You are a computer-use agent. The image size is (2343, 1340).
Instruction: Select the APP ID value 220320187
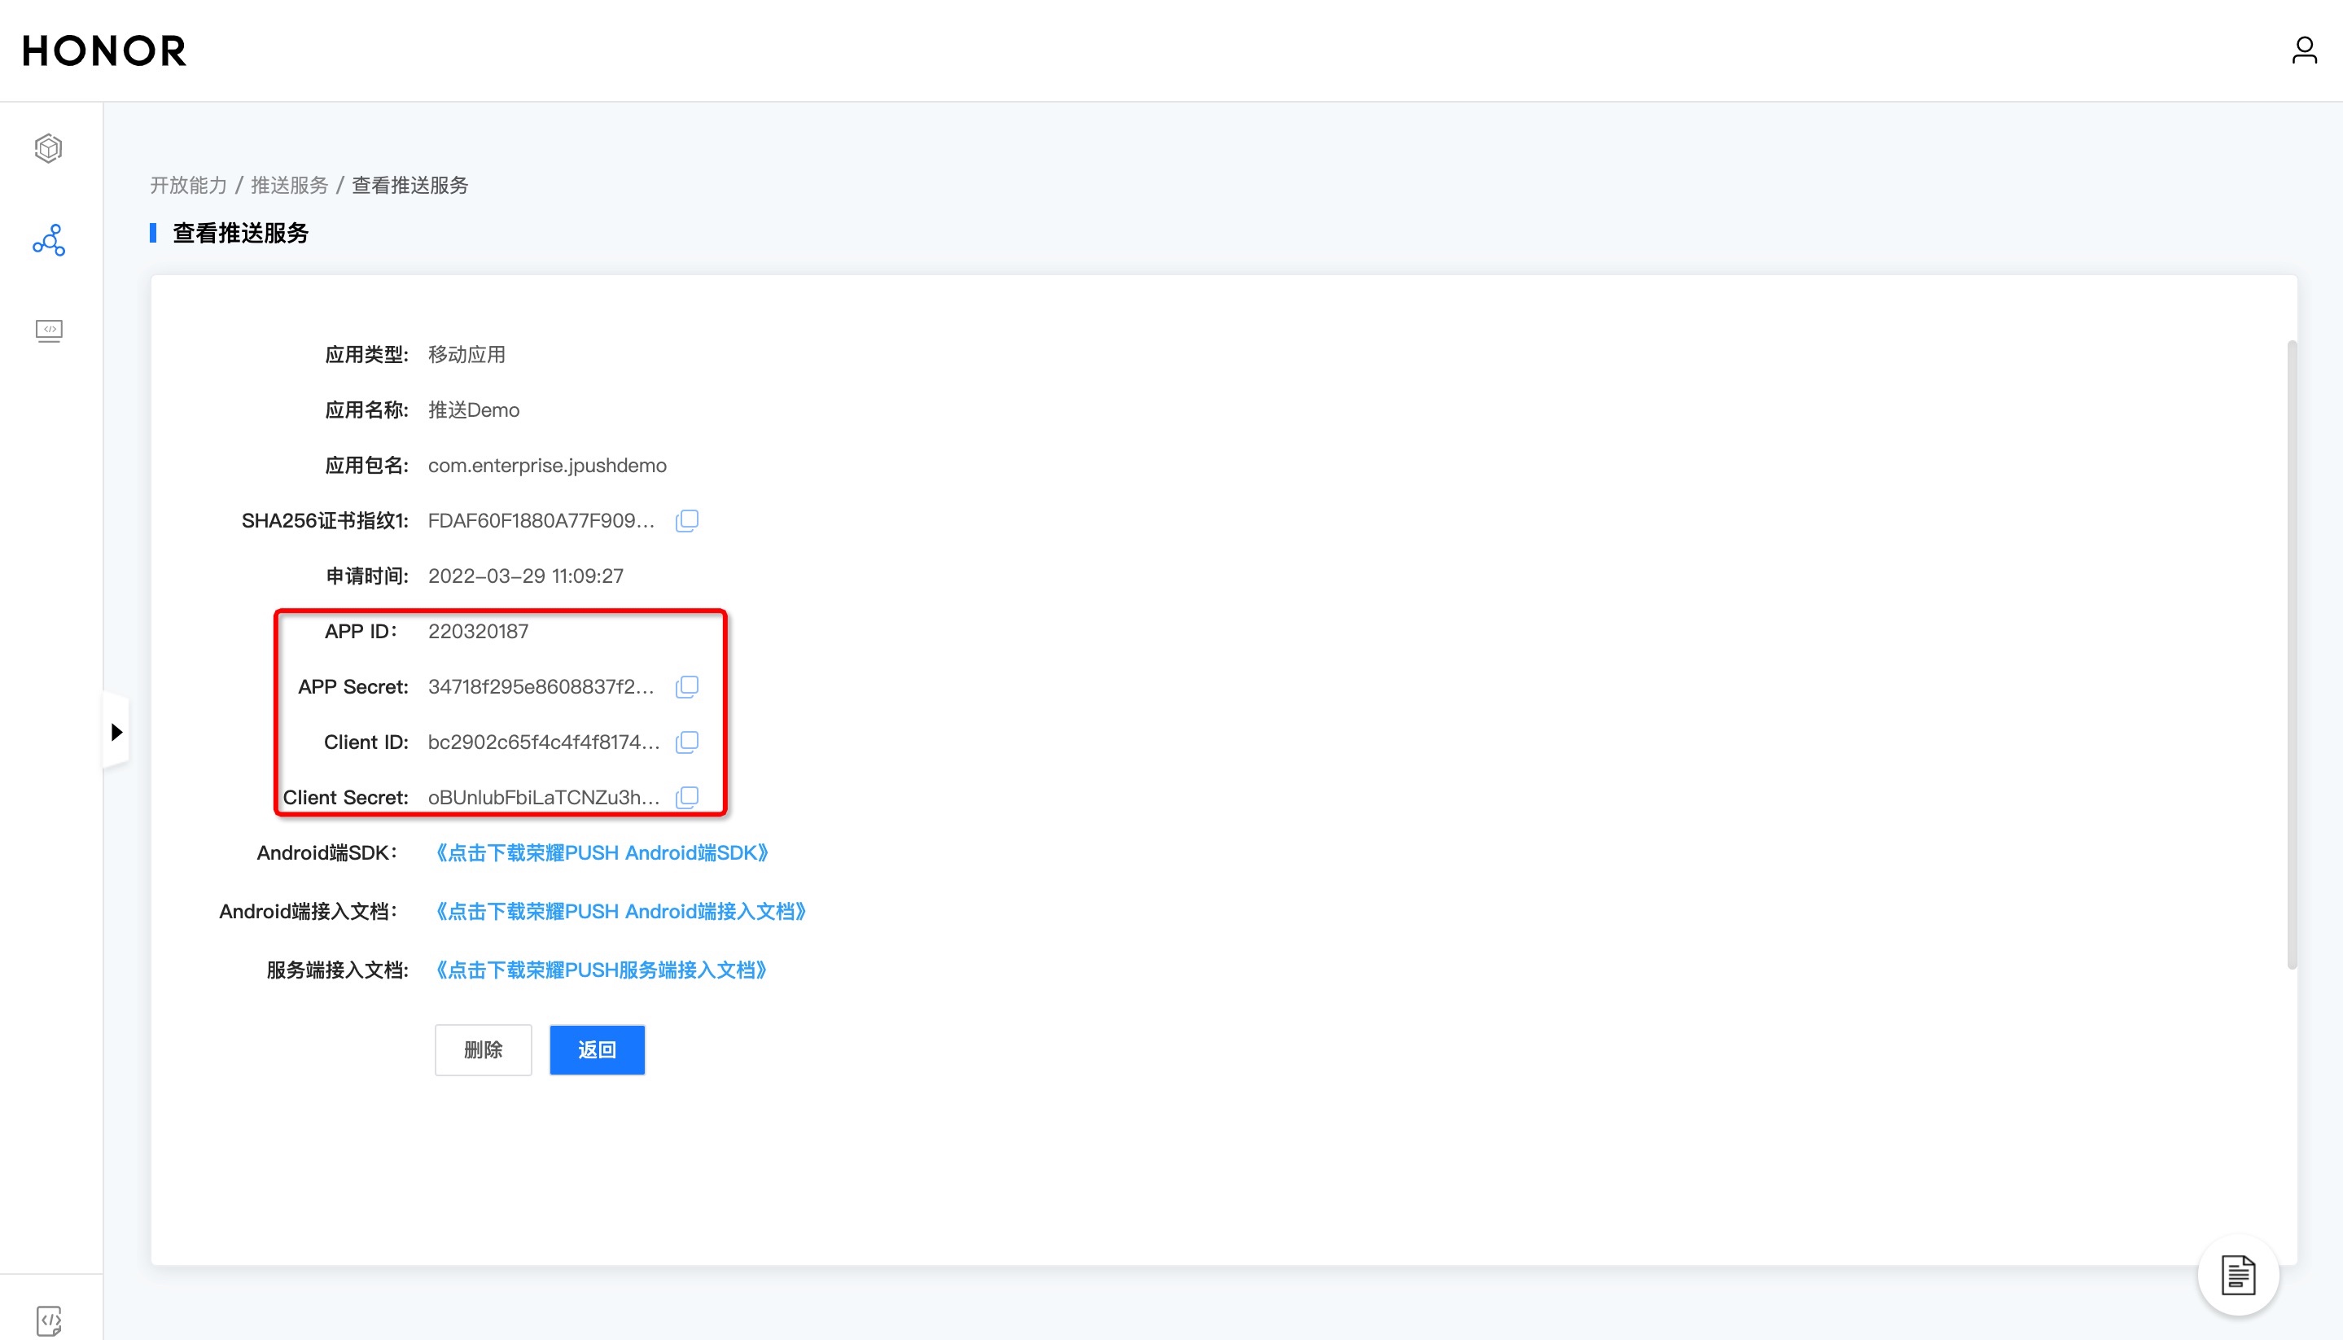478,632
